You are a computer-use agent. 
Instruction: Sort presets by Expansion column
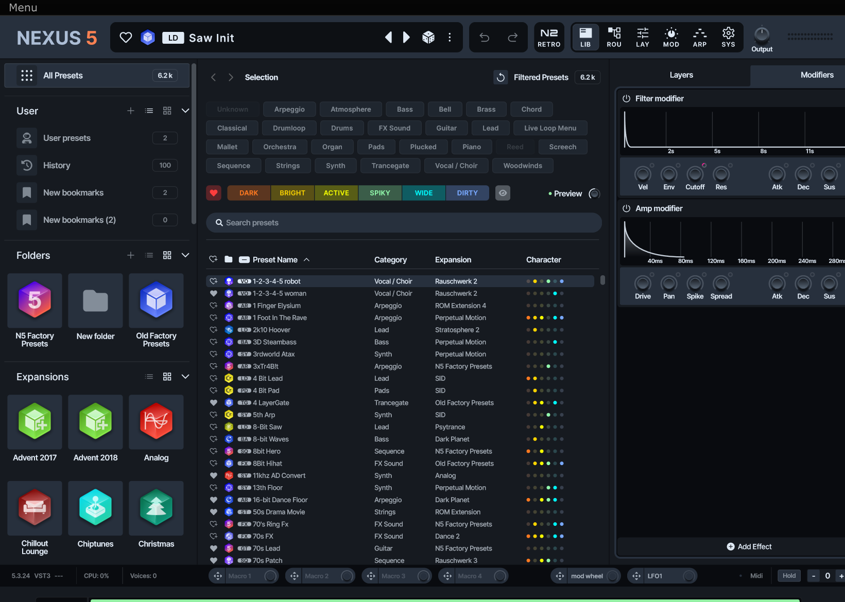453,260
